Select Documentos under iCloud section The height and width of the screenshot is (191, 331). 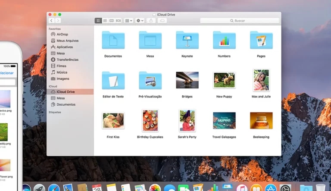pos(70,104)
